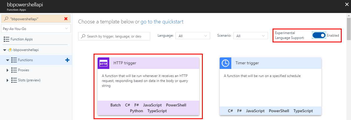The image size is (351, 120).
Task: Collapse the bbpowershellapi tree node
Action: coord(4,50)
